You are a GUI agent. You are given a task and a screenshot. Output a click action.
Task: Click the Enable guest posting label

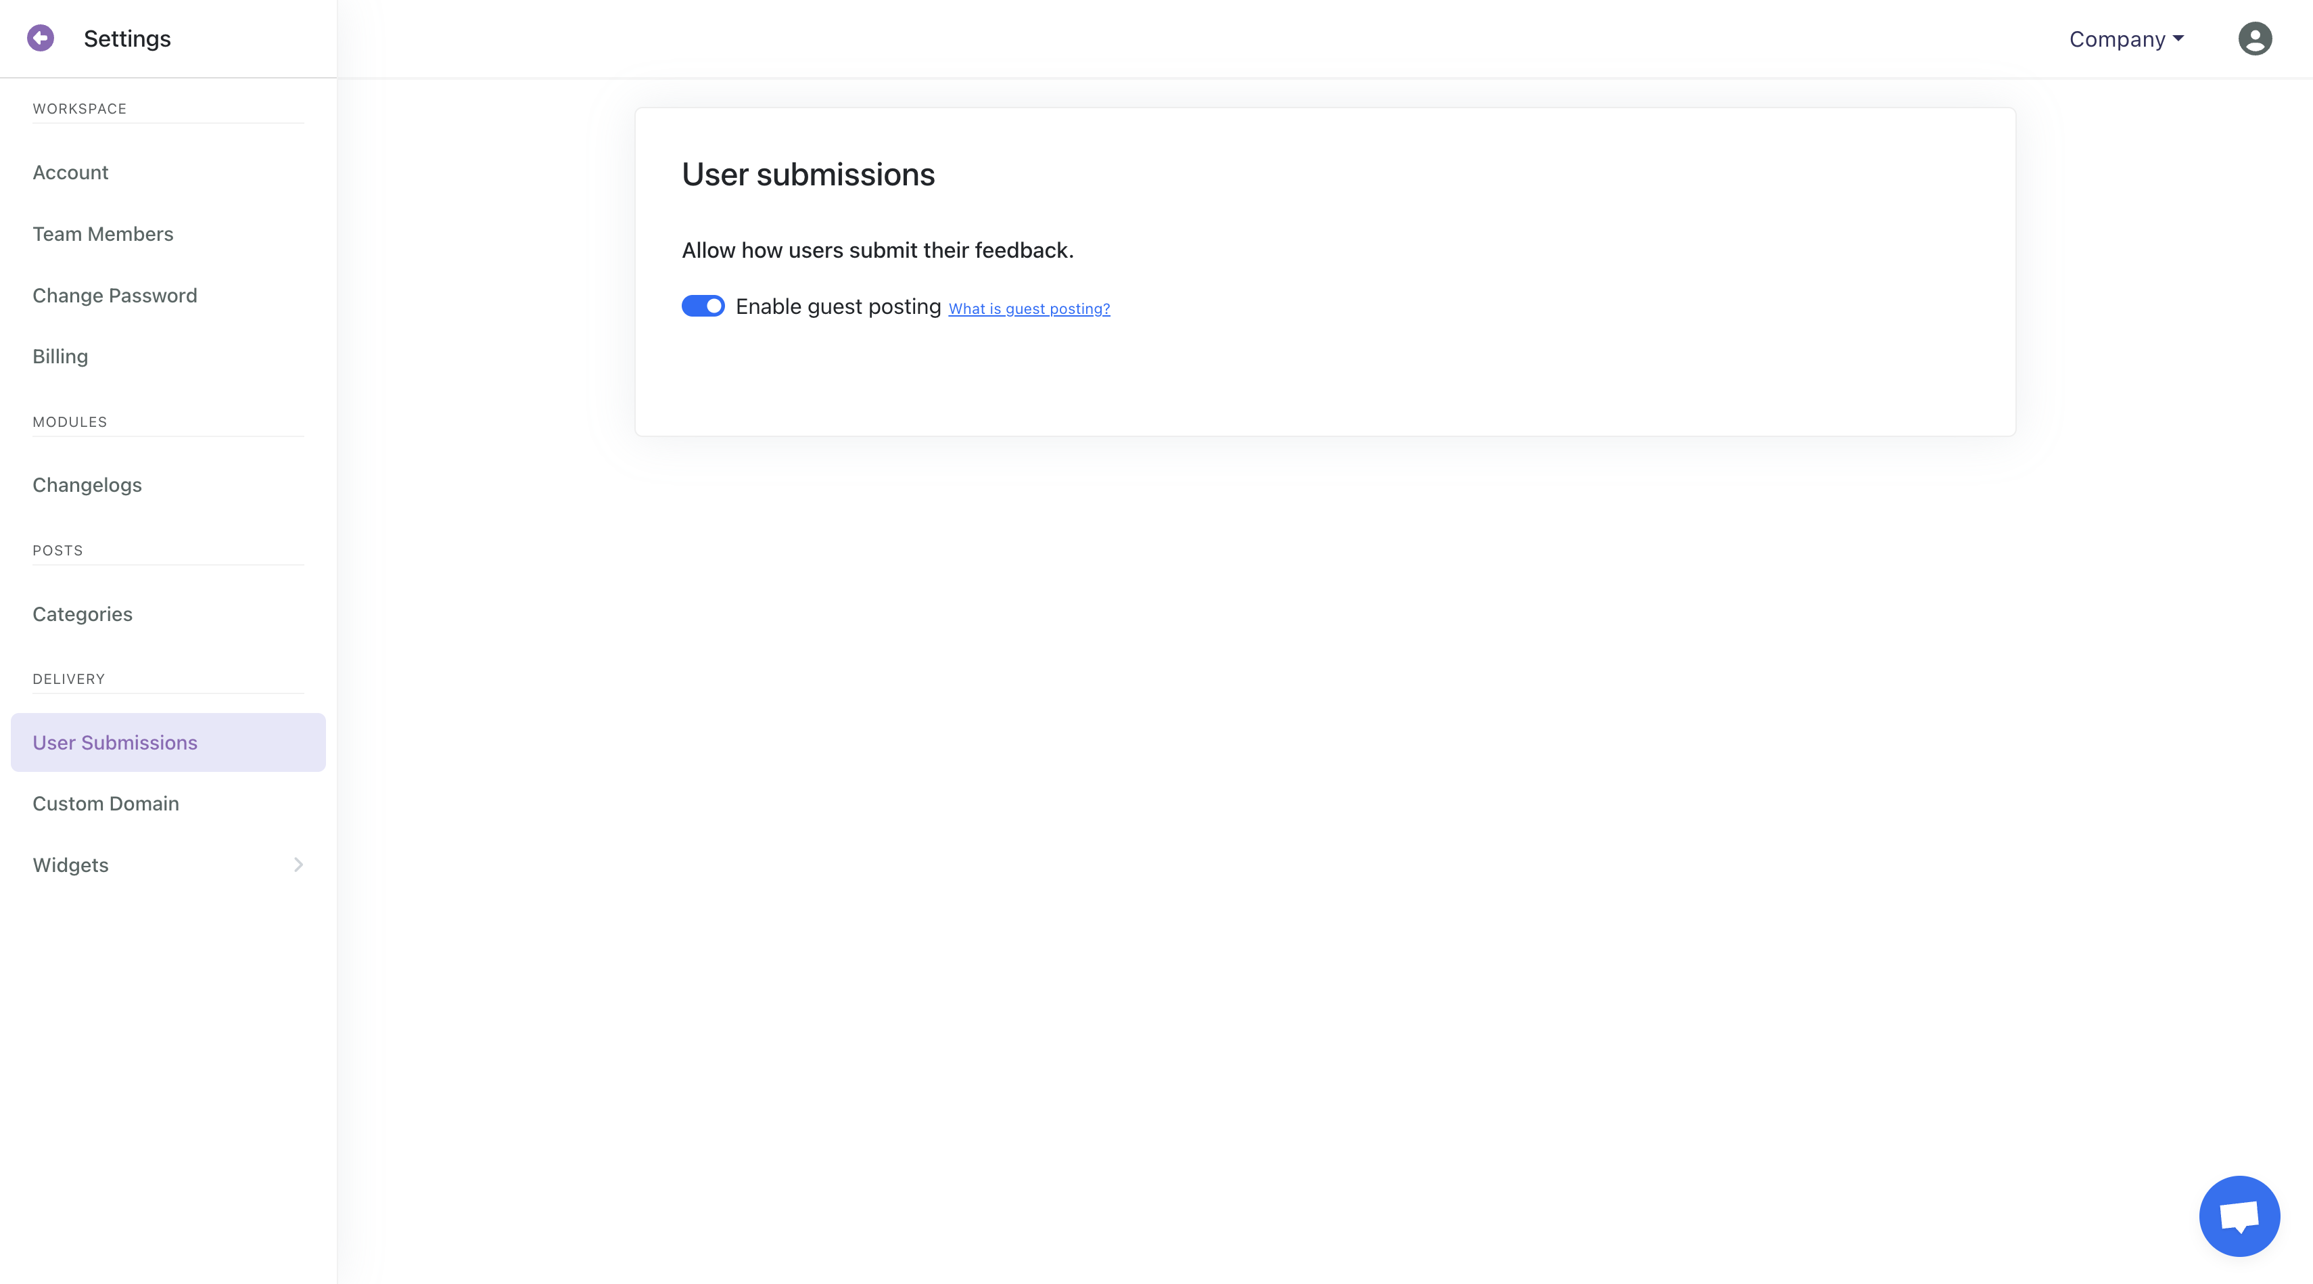(x=838, y=307)
